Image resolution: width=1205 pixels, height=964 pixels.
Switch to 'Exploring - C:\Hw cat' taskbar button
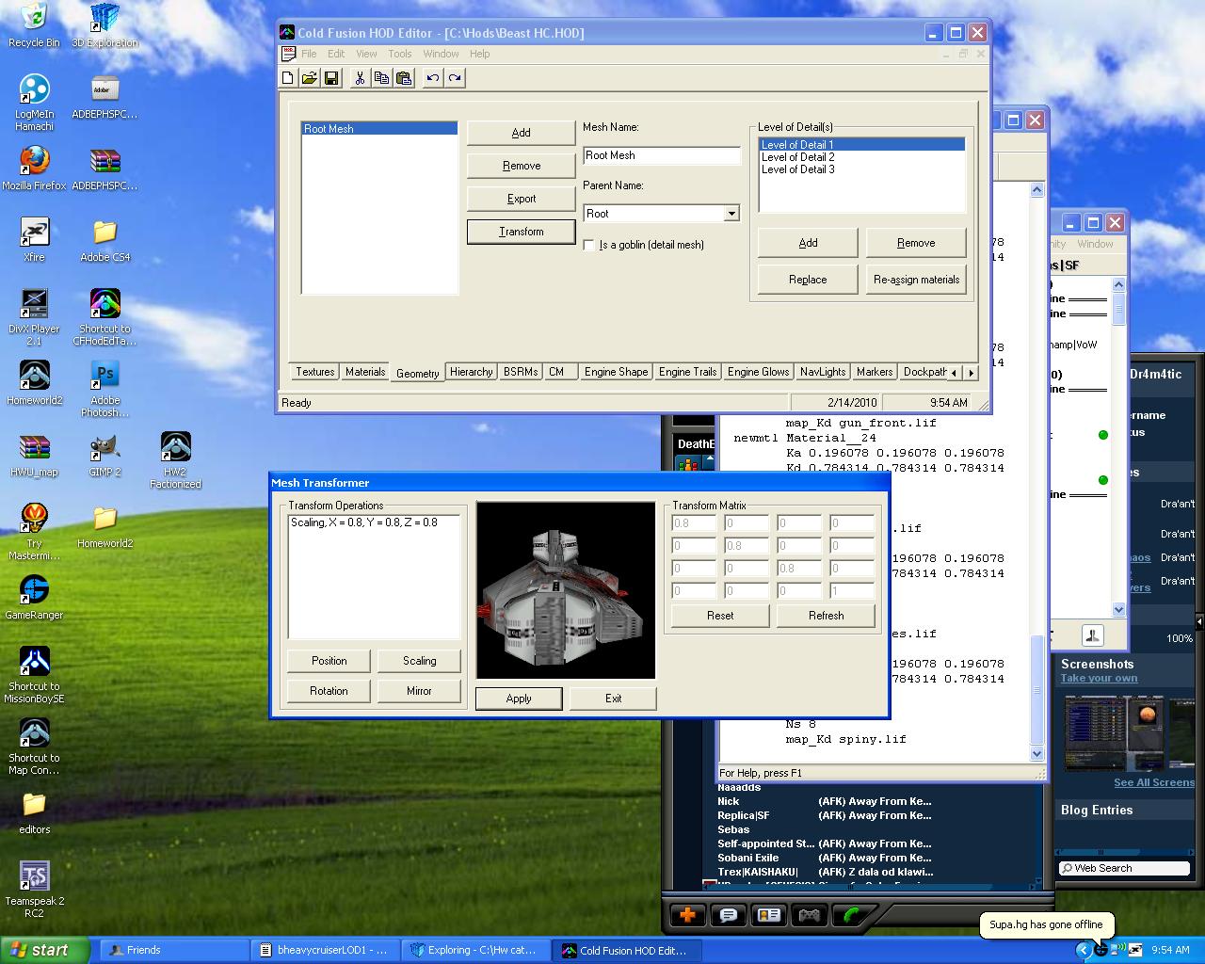(477, 950)
